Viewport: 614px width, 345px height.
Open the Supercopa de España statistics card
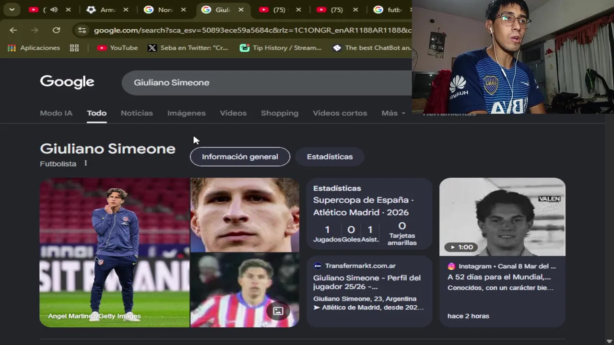tap(369, 214)
